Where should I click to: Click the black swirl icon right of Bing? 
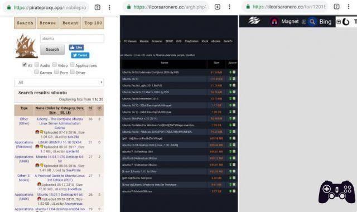pos(346,22)
